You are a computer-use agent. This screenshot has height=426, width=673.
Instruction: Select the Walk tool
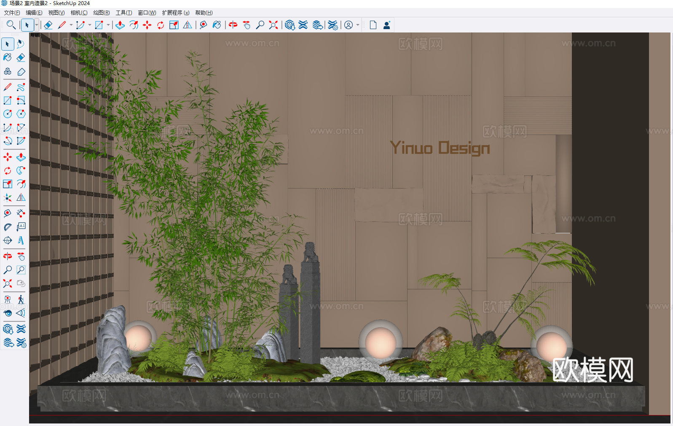[x=21, y=299]
